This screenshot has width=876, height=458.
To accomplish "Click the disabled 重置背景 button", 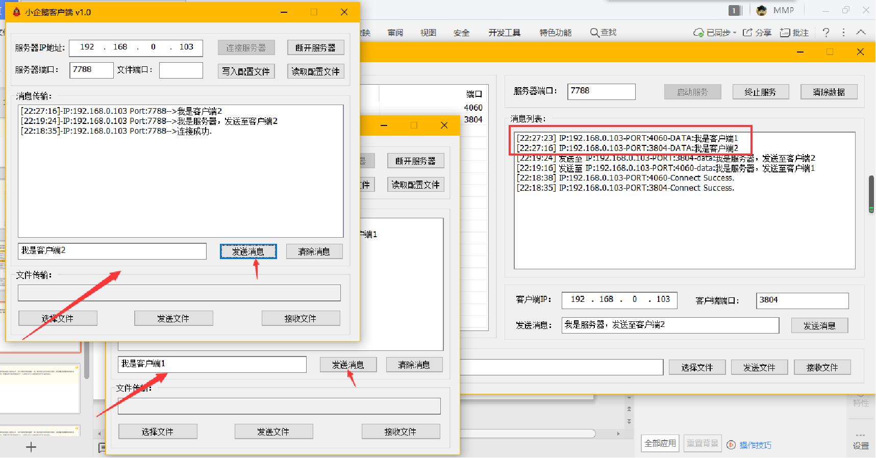I will tap(703, 443).
